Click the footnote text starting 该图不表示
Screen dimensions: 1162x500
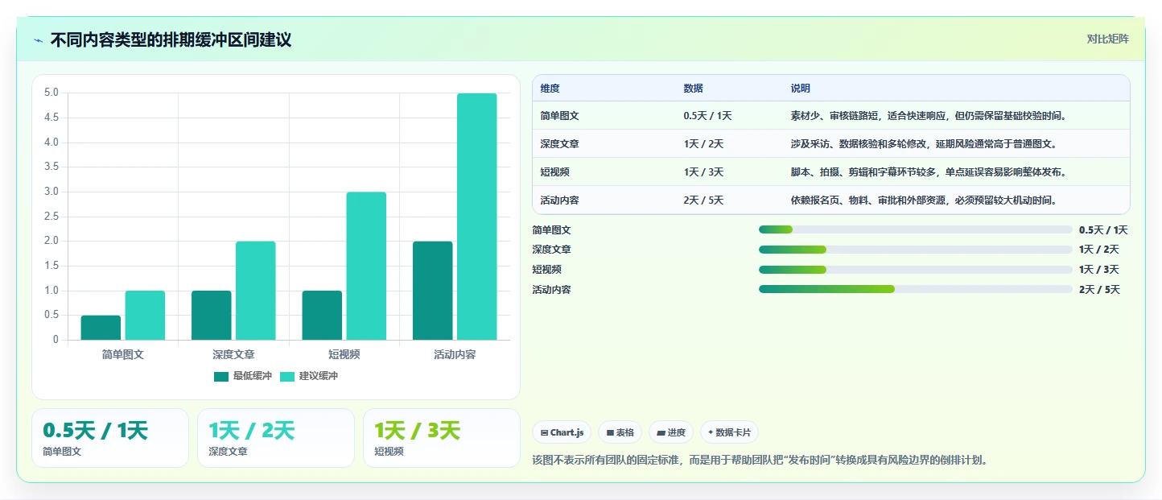(x=760, y=461)
